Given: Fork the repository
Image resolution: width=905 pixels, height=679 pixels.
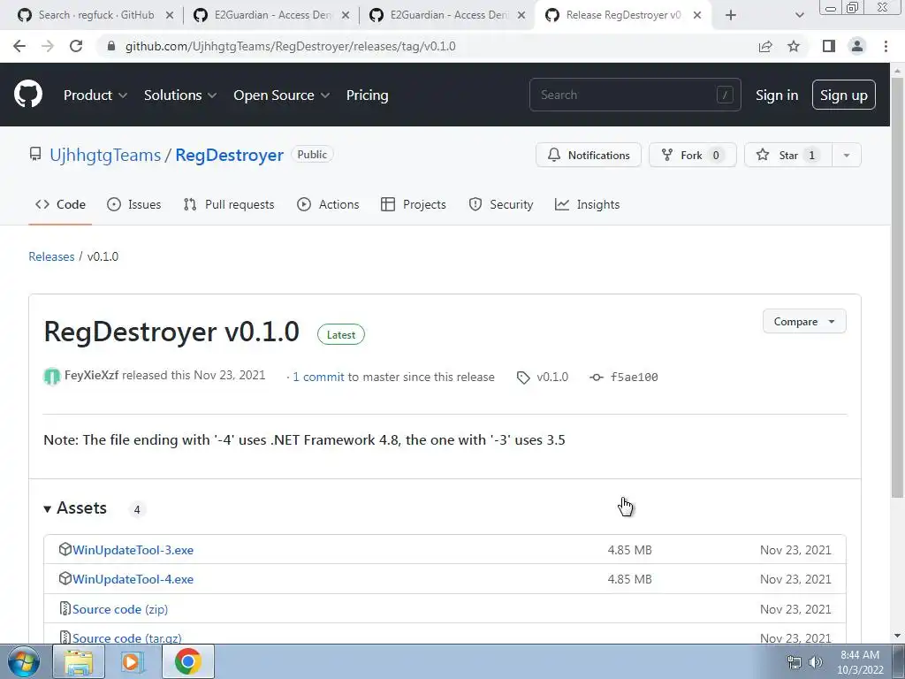Looking at the screenshot, I should click(x=693, y=155).
